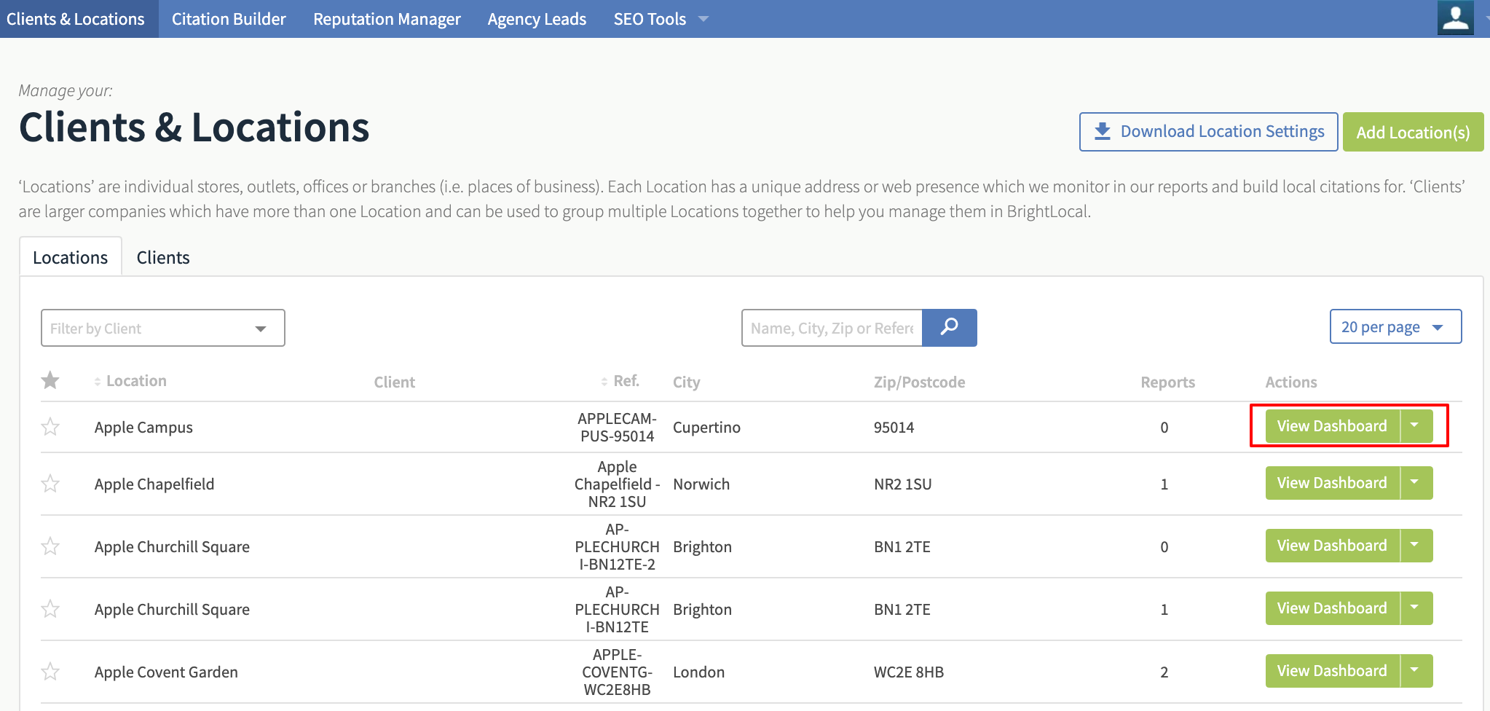This screenshot has width=1490, height=711.
Task: Open Citation Builder in the navigation bar
Action: [229, 19]
